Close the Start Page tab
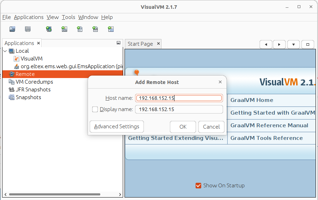318x200 pixels. click(158, 44)
